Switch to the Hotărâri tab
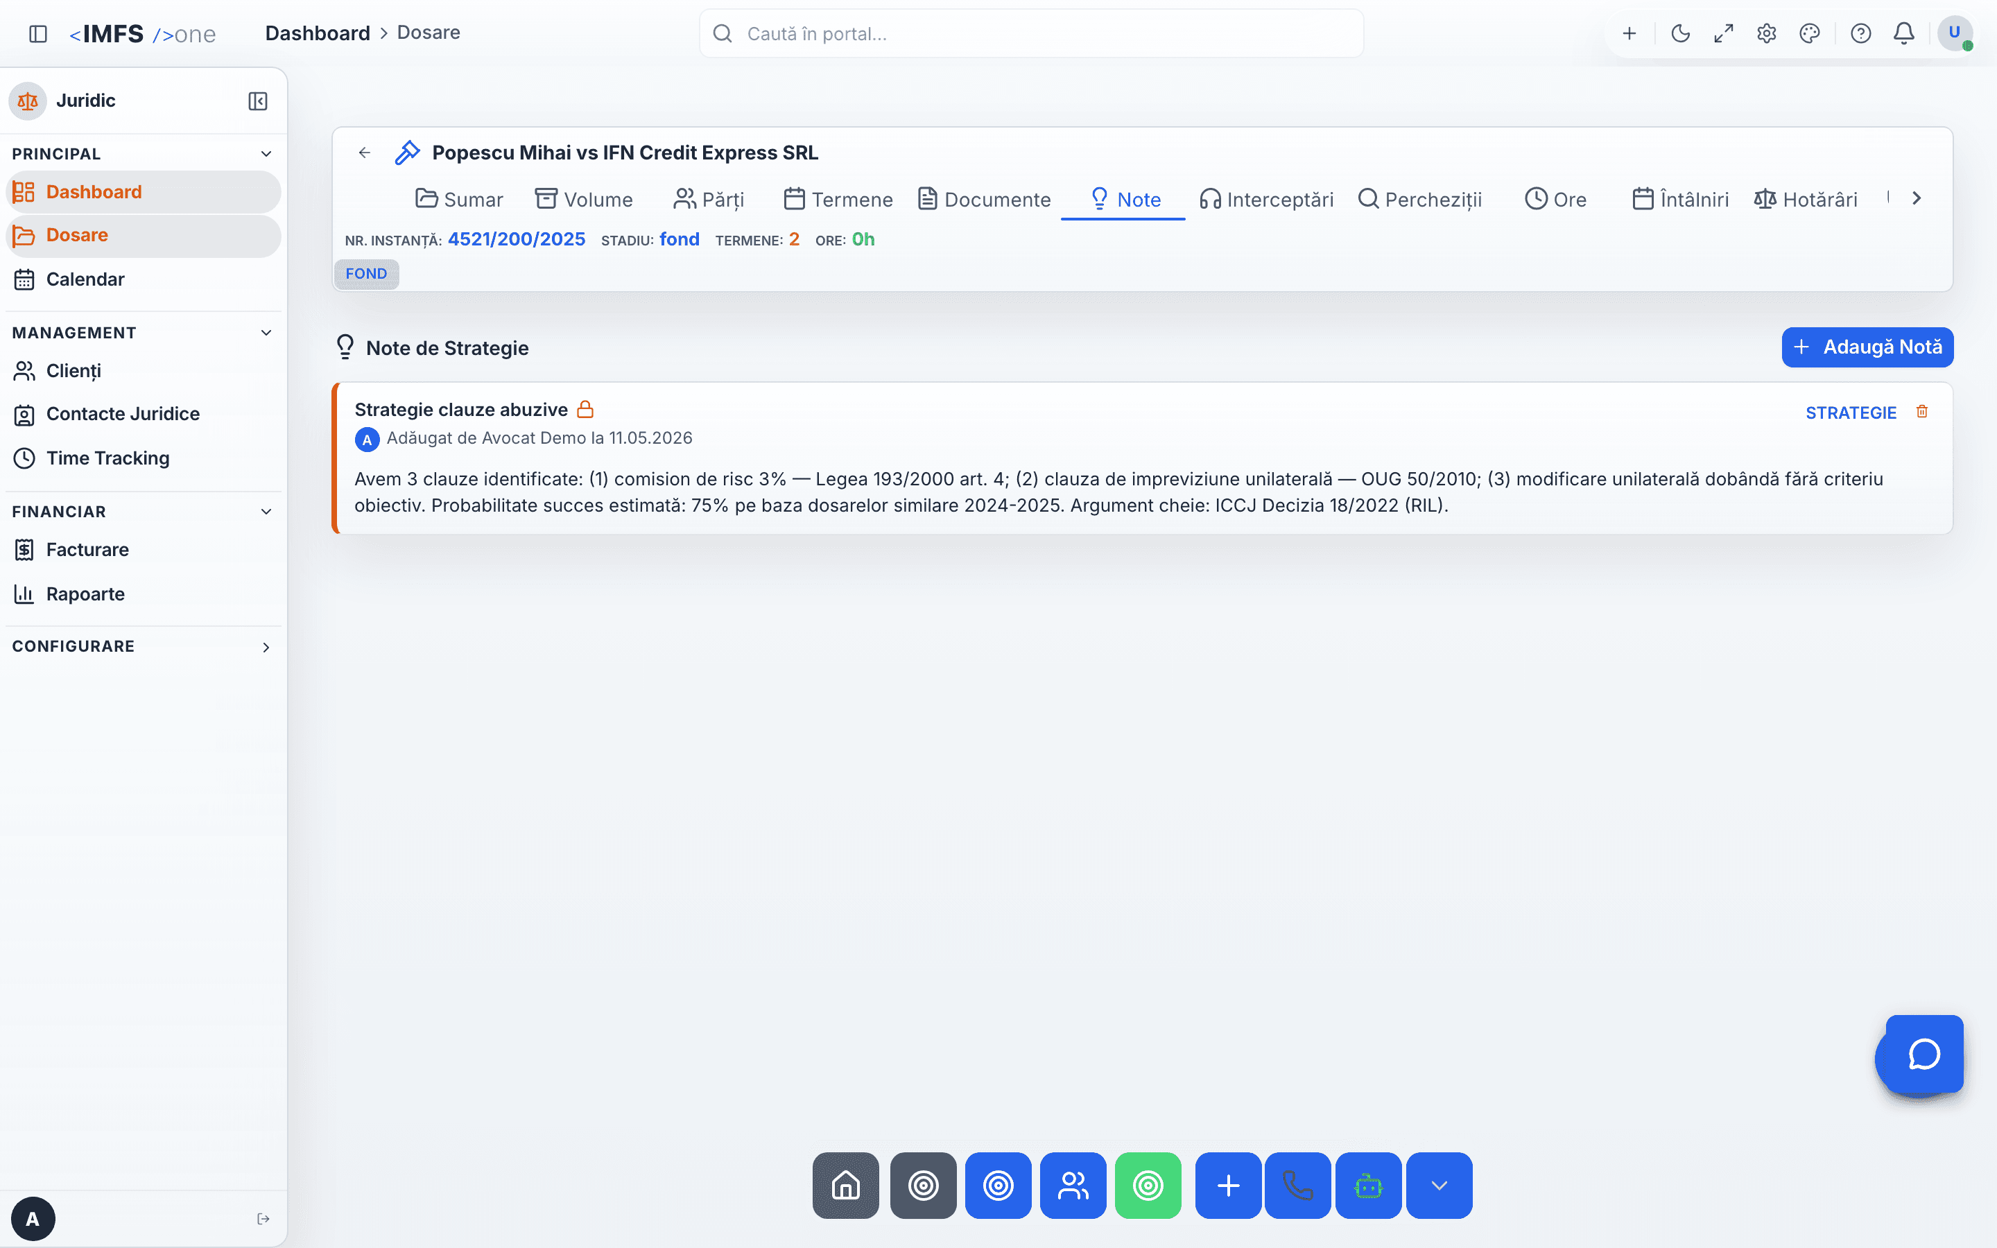1997x1248 pixels. click(x=1806, y=200)
